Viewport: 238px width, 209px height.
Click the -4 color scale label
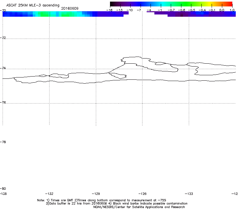point(149,10)
